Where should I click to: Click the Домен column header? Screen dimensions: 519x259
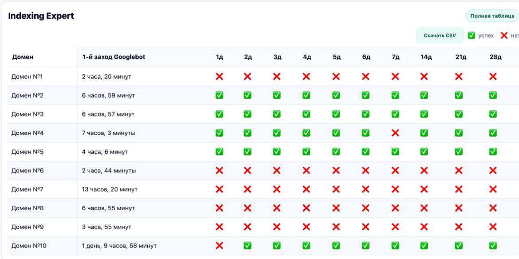tap(22, 57)
